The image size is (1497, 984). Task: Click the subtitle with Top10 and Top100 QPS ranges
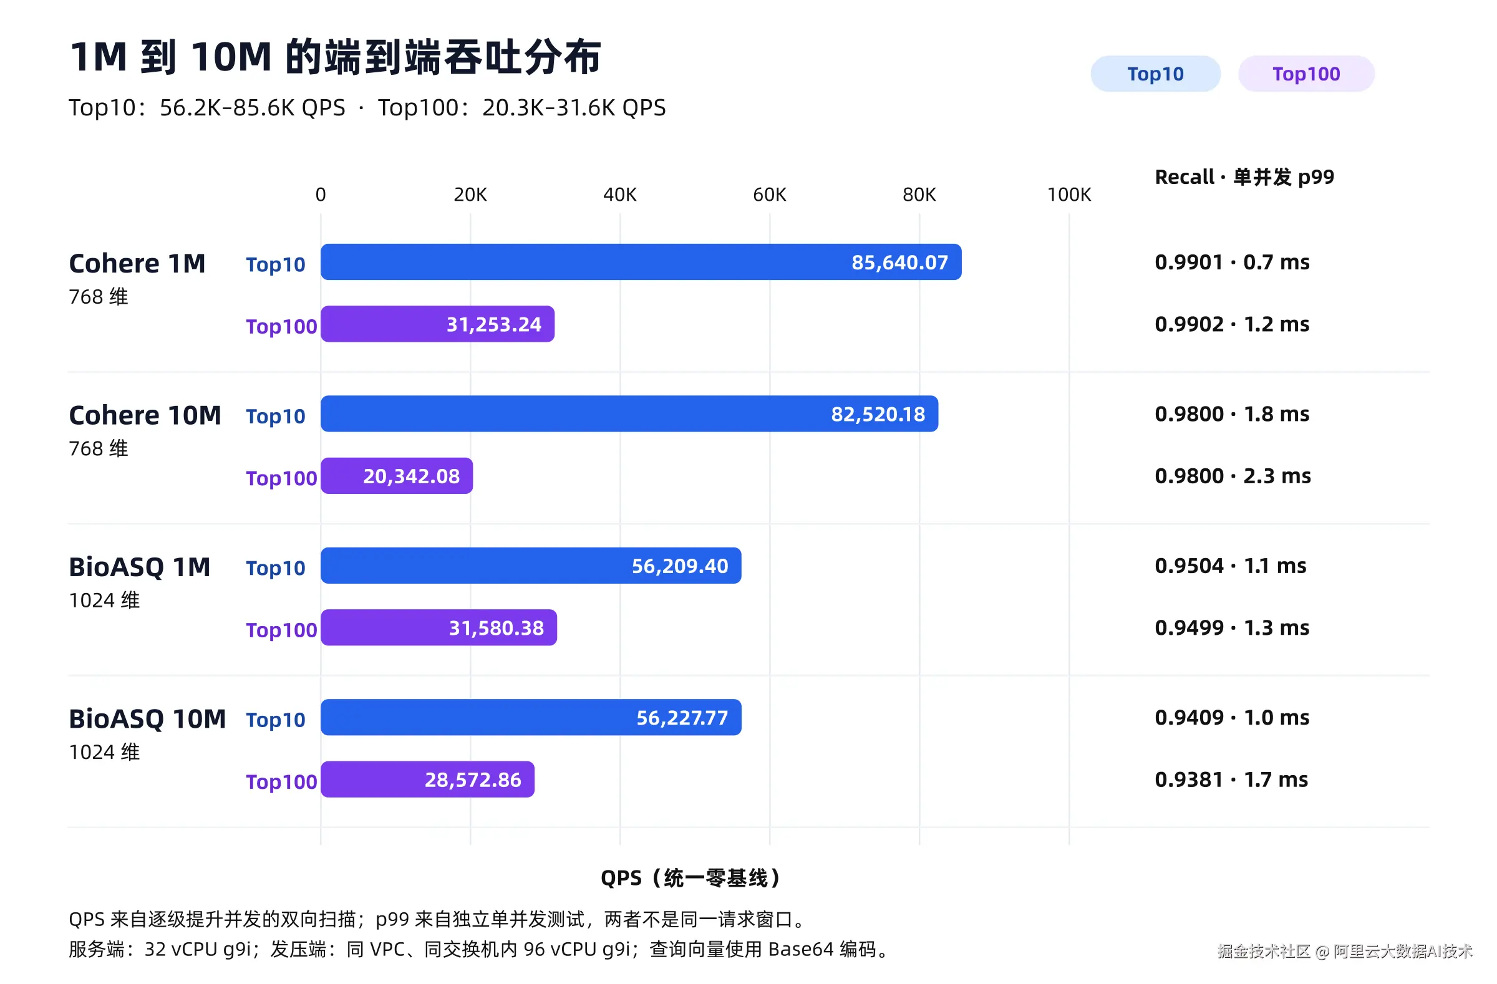tap(367, 107)
